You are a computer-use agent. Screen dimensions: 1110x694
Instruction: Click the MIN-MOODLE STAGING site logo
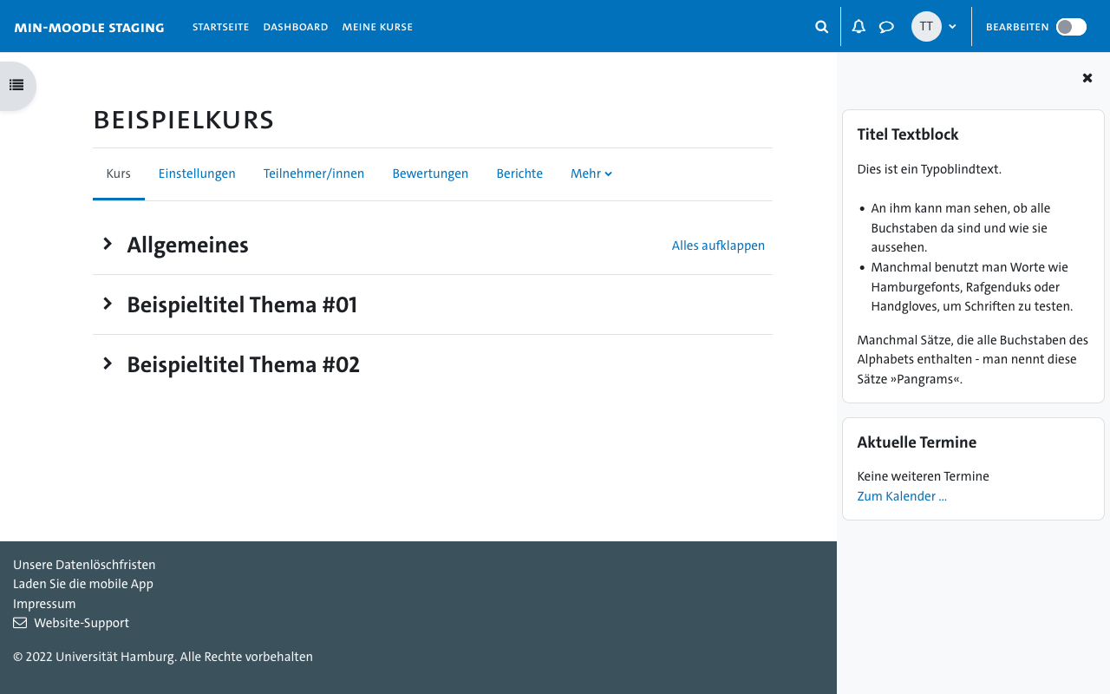click(89, 28)
